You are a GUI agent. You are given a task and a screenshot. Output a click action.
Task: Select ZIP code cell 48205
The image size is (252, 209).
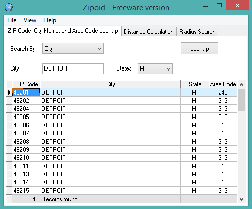pos(26,117)
